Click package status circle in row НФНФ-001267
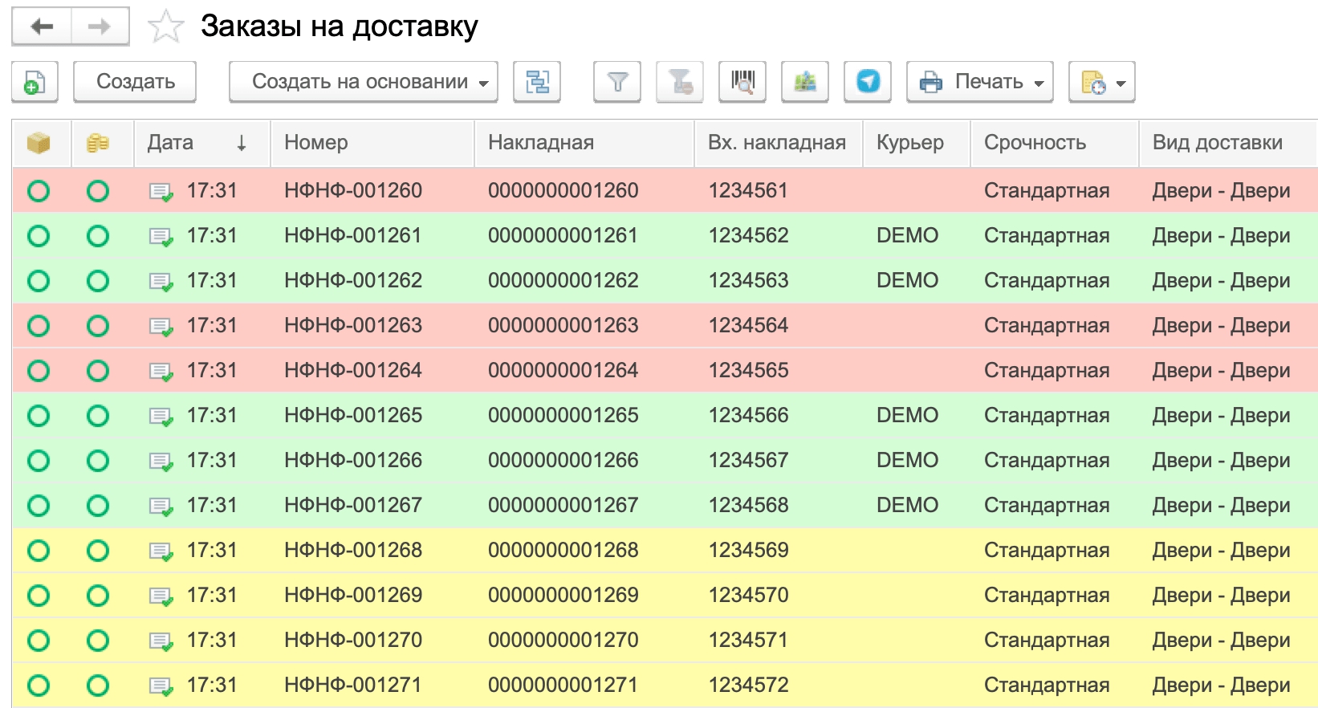1318x708 pixels. coord(39,506)
